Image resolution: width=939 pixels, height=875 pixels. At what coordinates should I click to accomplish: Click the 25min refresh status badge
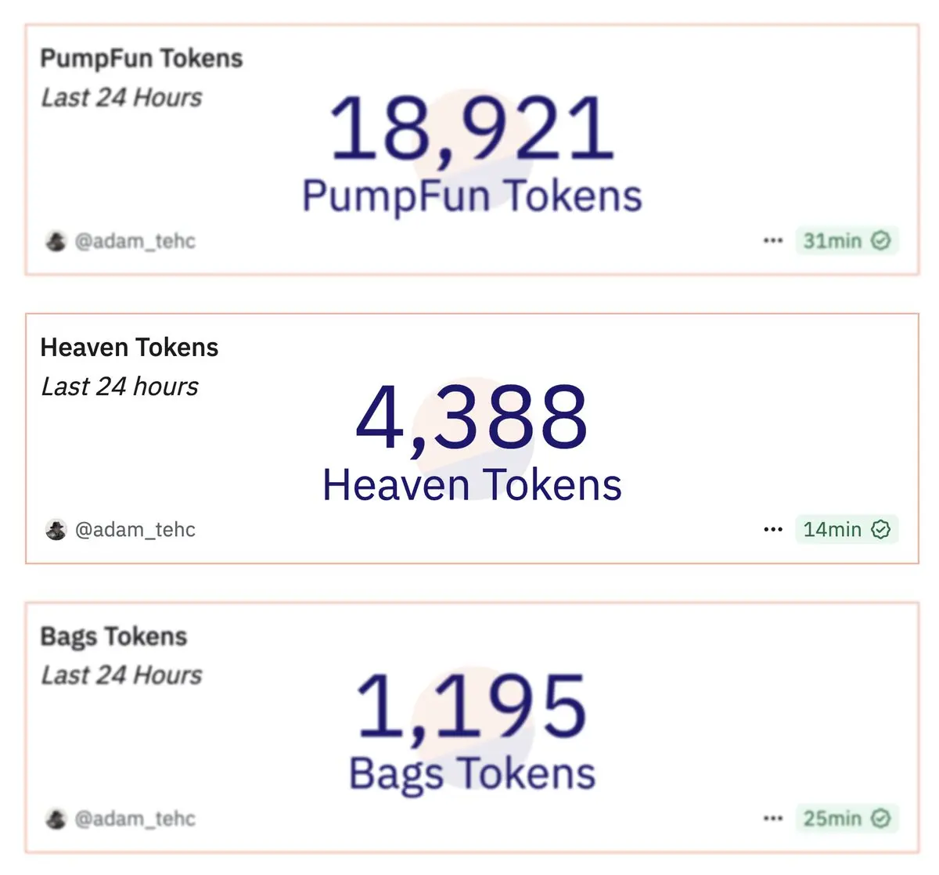pos(847,818)
